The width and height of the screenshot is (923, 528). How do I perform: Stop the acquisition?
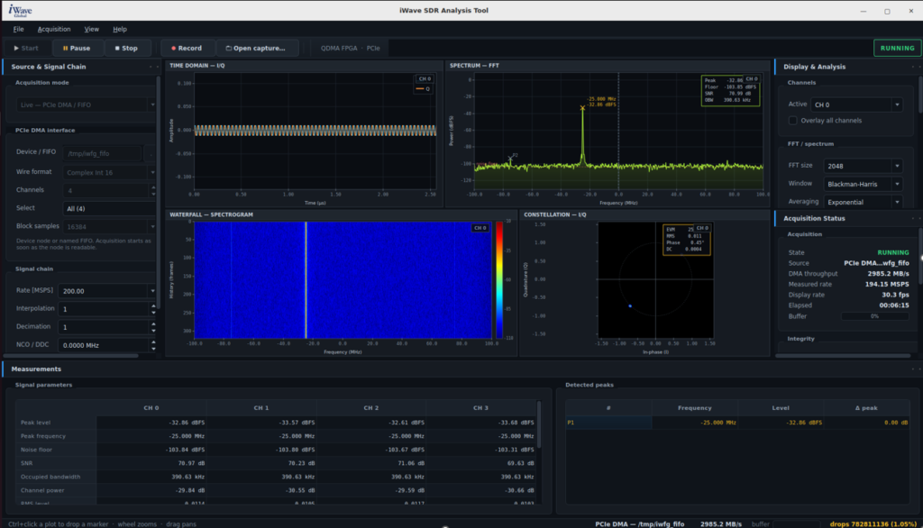coord(126,49)
